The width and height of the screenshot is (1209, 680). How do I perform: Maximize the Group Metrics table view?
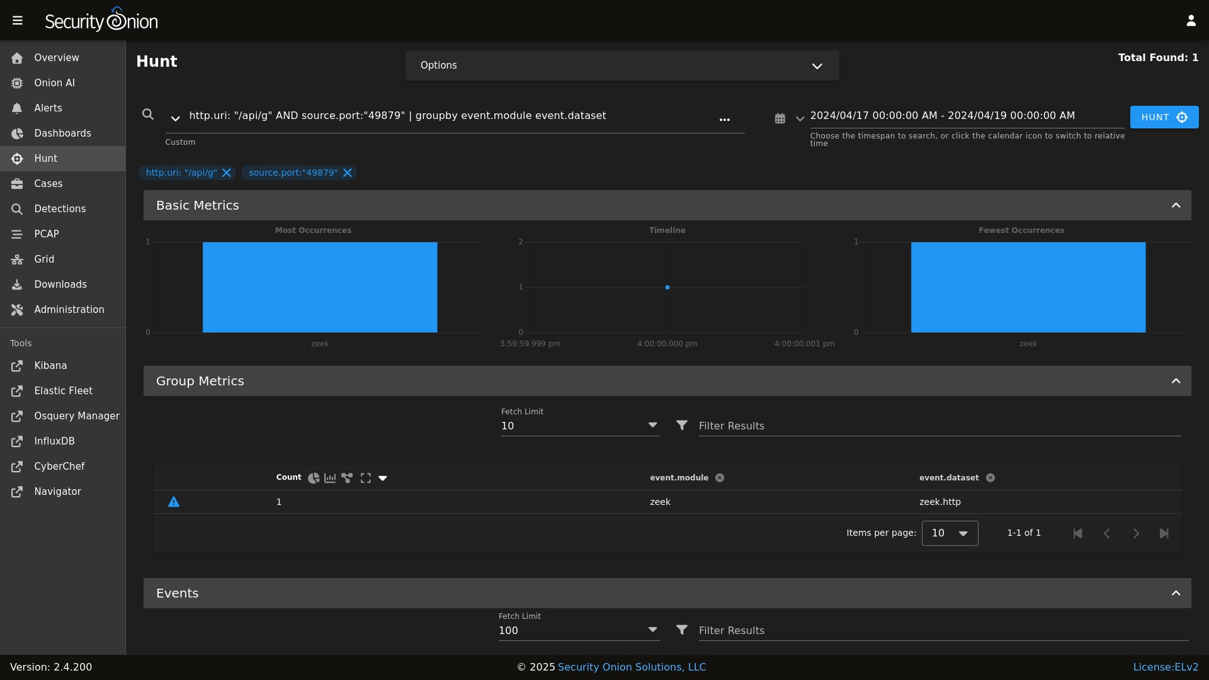pos(365,478)
